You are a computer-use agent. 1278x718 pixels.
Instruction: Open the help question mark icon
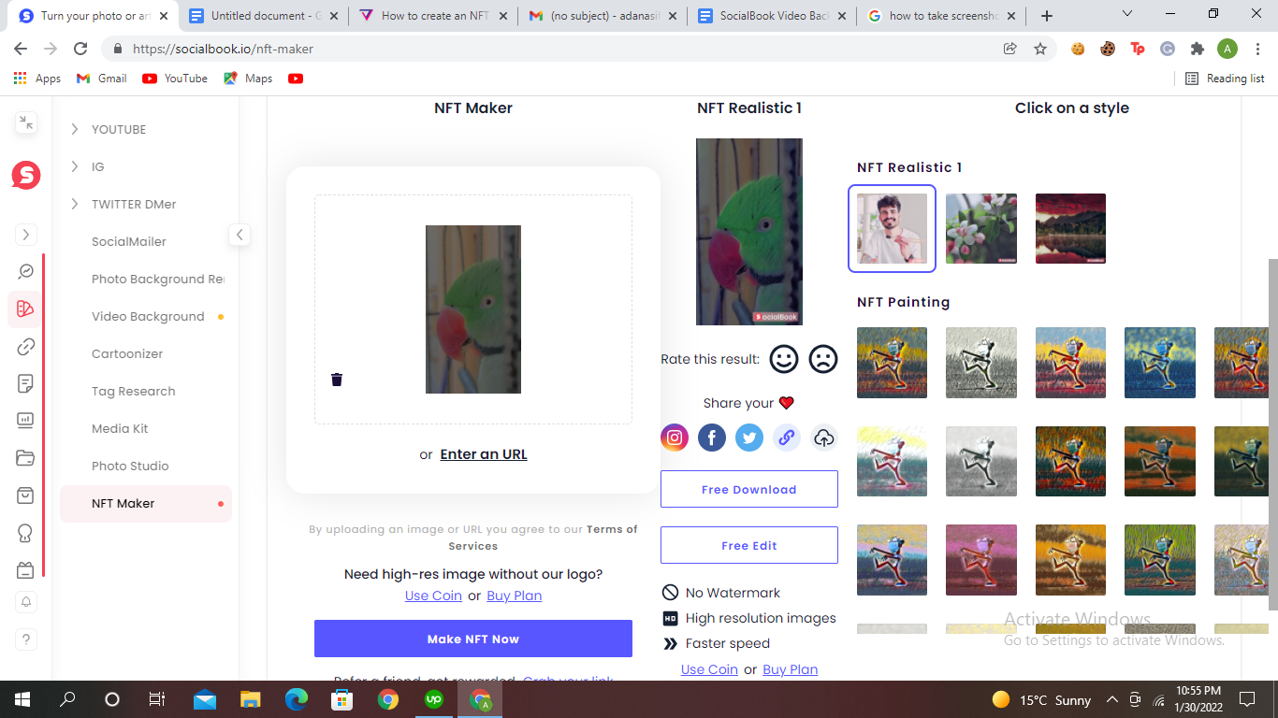click(26, 639)
